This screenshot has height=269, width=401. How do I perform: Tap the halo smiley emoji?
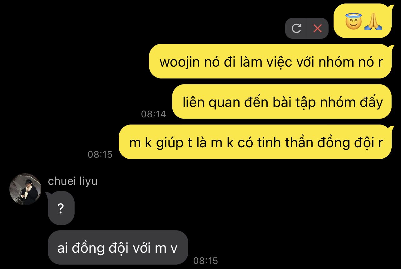[354, 22]
